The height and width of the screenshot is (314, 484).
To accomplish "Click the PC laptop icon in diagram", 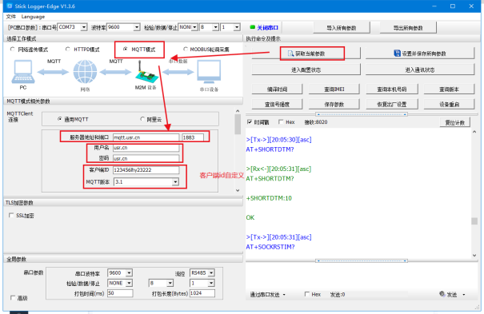I will [x=23, y=71].
